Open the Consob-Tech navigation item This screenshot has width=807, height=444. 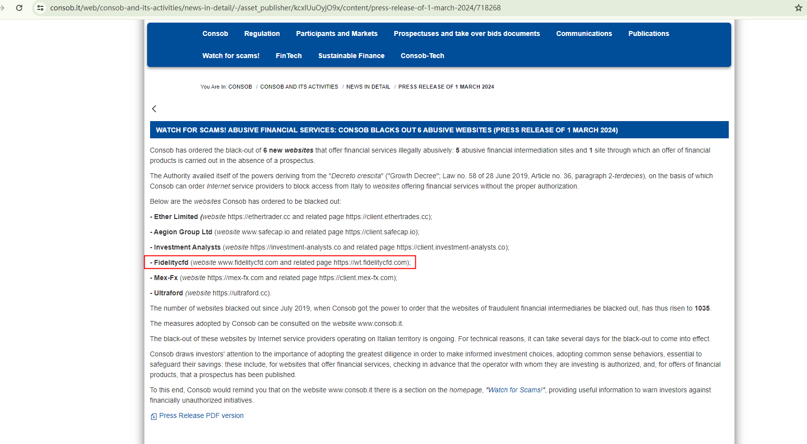(x=422, y=56)
